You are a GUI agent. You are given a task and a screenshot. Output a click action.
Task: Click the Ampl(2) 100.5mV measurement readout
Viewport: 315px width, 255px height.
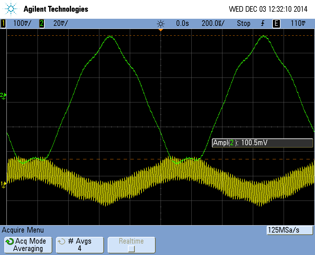tap(262, 143)
